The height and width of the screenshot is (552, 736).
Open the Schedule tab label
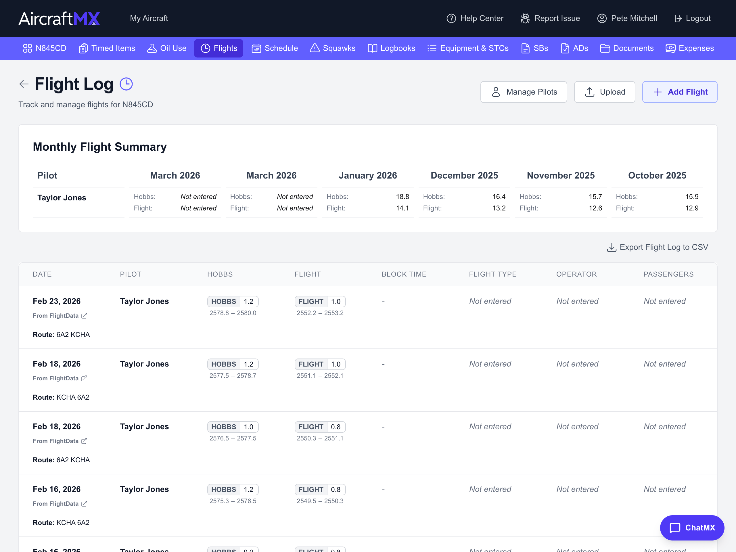coord(281,48)
